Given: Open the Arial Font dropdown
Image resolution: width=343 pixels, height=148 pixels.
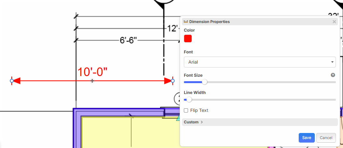Looking at the screenshot, I should 260,62.
